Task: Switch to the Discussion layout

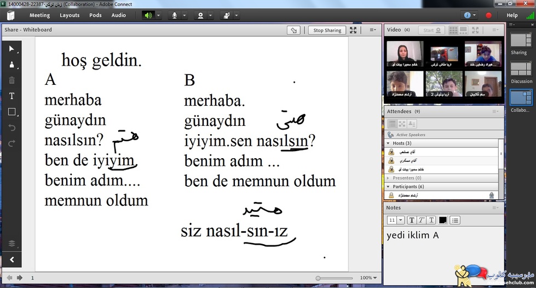Action: click(x=521, y=72)
